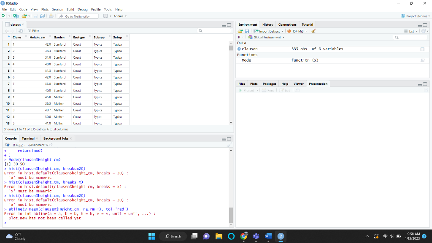432x243 pixels.
Task: Open the Plots menu
Action: click(x=45, y=9)
